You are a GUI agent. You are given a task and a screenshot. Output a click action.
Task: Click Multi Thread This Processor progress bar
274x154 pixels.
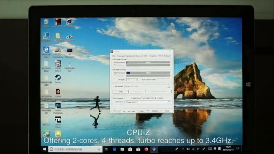[x=148, y=73]
